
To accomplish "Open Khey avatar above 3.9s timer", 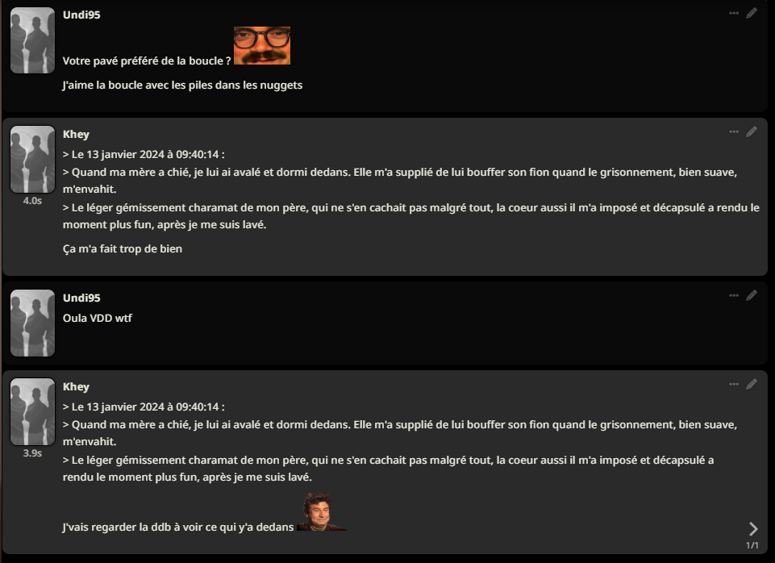I will tap(32, 411).
